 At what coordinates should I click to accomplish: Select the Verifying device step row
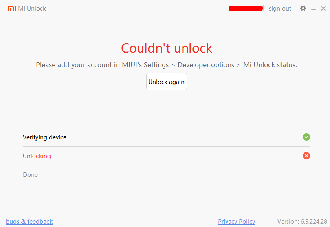point(166,137)
